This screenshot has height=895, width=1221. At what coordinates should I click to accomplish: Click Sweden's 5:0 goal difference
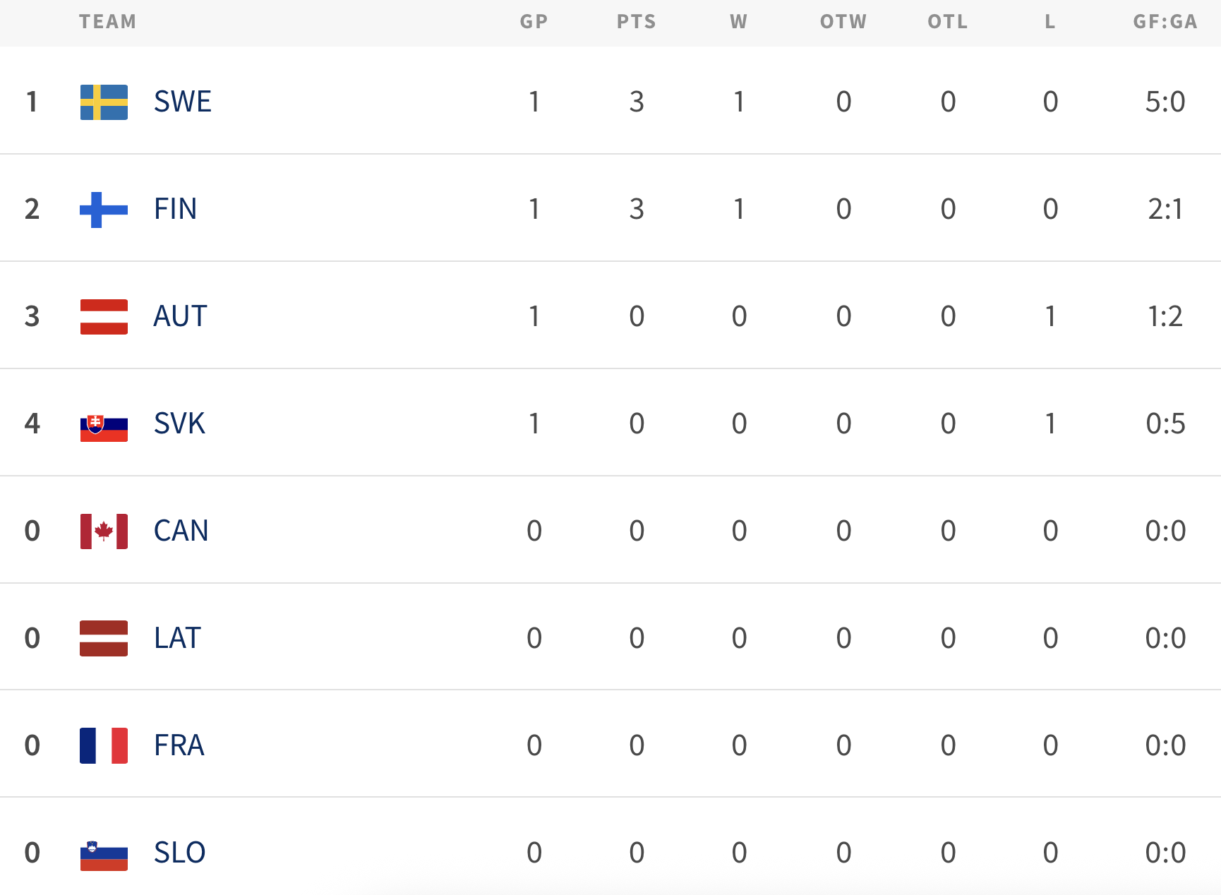[1165, 102]
